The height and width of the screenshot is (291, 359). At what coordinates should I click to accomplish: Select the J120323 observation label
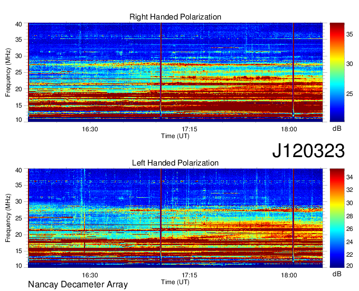[x=308, y=151]
